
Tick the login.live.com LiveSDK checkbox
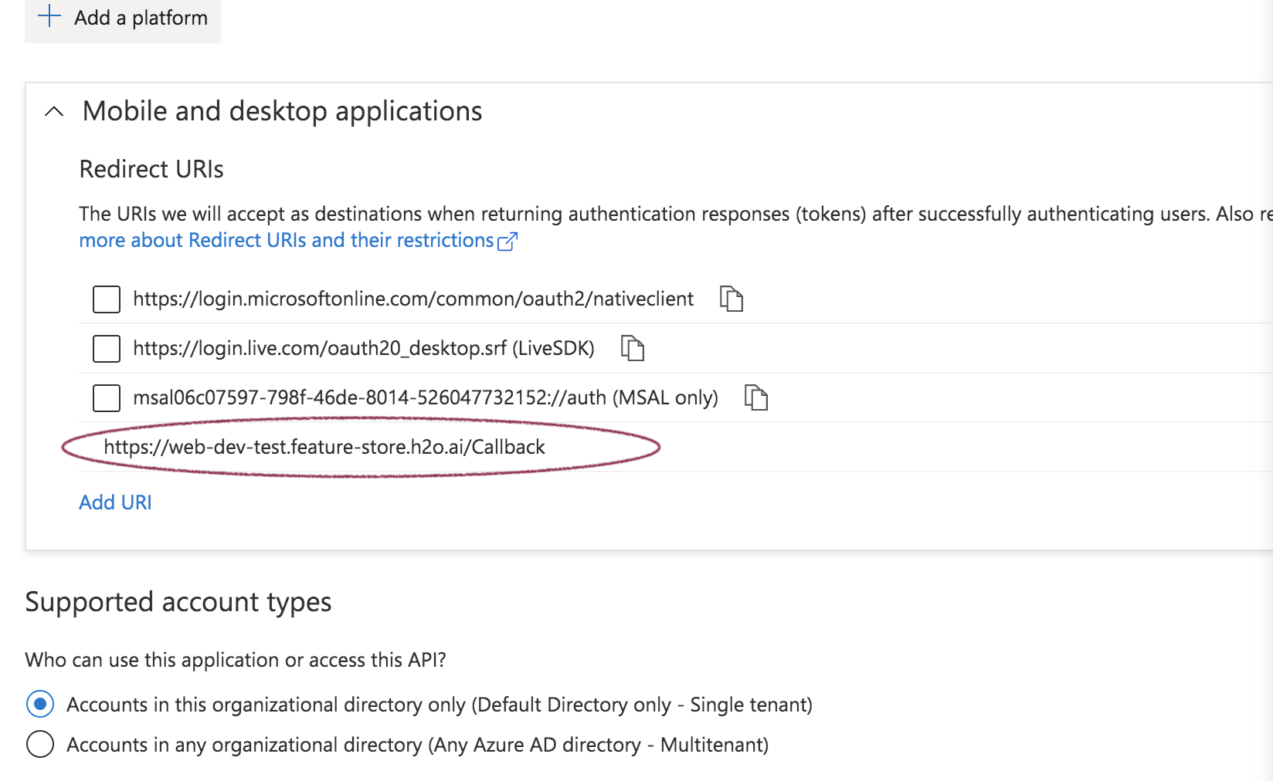tap(107, 349)
